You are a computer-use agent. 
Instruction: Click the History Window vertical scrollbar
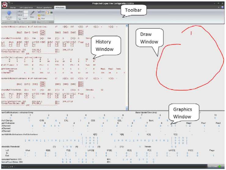click(x=127, y=67)
